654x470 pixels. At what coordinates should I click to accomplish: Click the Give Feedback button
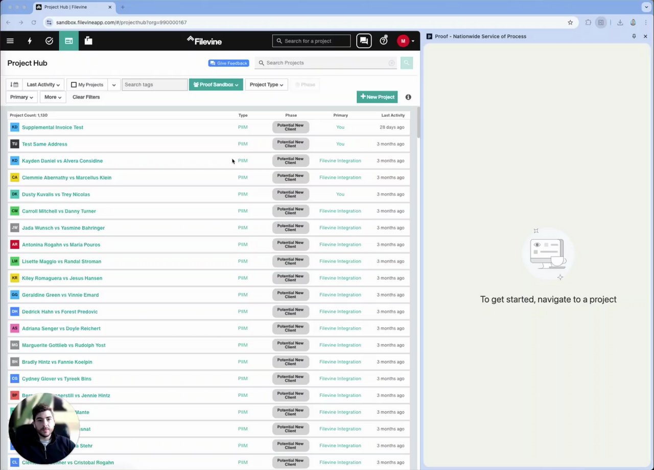(228, 63)
